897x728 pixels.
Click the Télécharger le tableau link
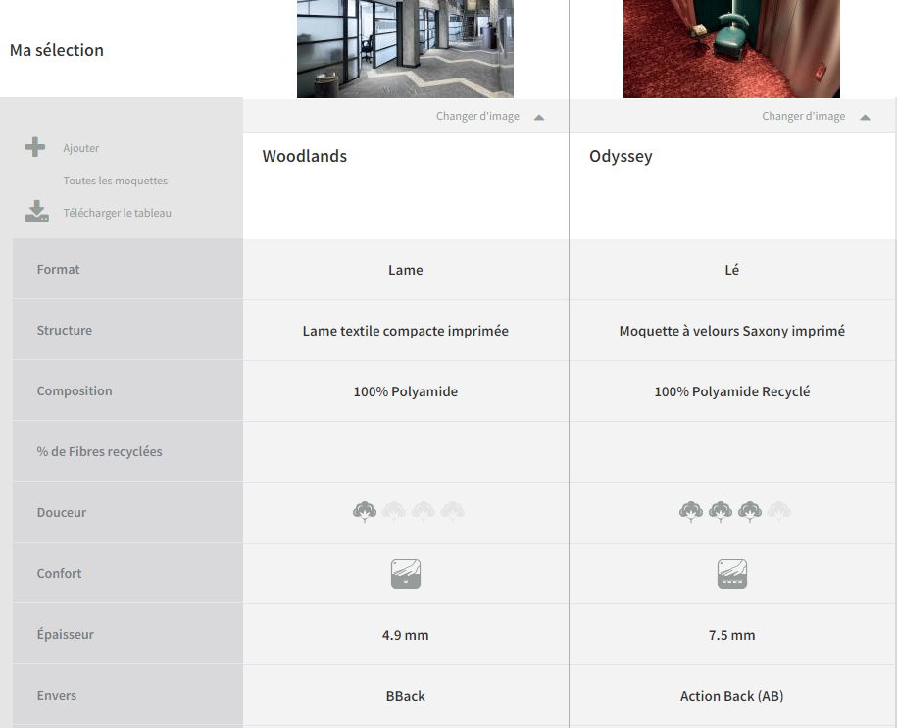(x=117, y=213)
